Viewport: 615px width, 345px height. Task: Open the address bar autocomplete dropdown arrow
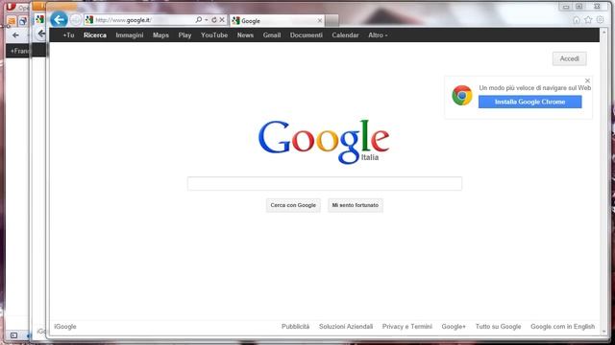coord(207,19)
